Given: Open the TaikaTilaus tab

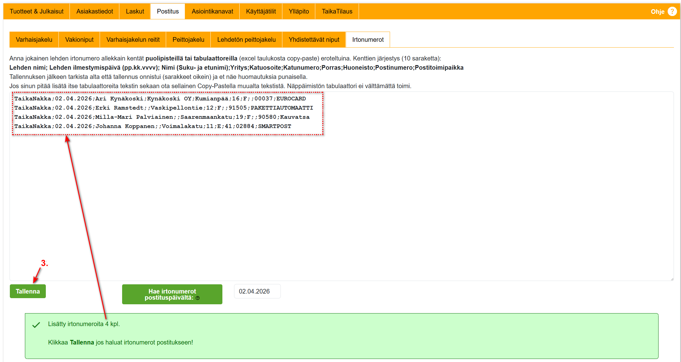Looking at the screenshot, I should (x=337, y=11).
